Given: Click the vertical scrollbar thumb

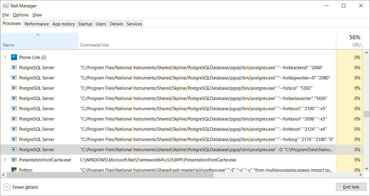Looking at the screenshot, I should click(366, 114).
